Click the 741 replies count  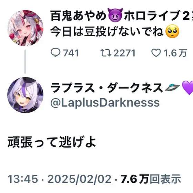(x=71, y=53)
